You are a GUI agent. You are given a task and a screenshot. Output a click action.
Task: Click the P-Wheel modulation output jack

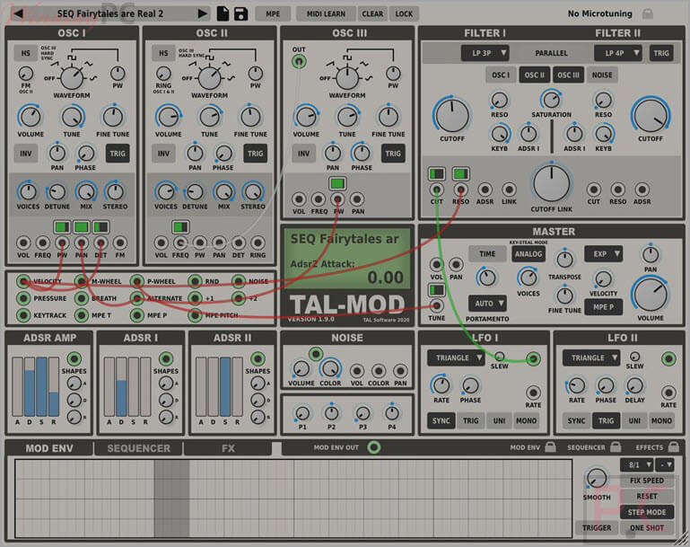[x=137, y=281]
